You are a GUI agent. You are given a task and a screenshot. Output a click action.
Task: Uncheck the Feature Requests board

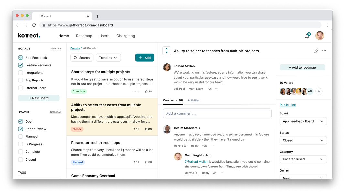coord(20,65)
